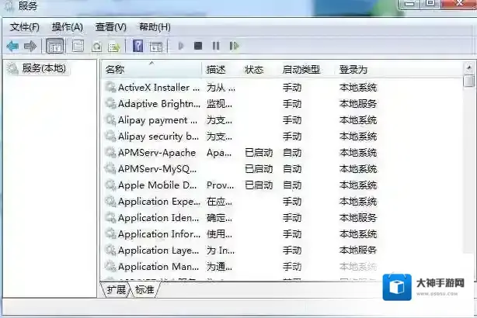This screenshot has height=318, width=477.
Task: Click the 服务 window title icon
Action: tap(9, 5)
